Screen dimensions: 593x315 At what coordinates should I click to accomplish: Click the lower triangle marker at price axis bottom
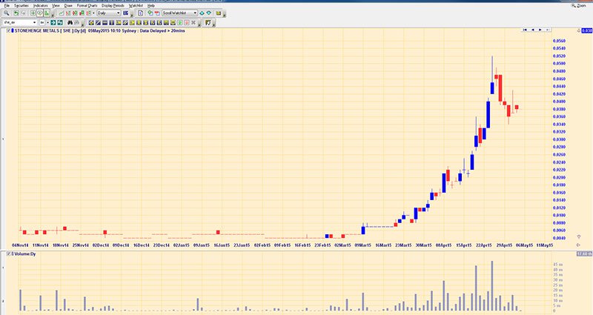(x=579, y=245)
